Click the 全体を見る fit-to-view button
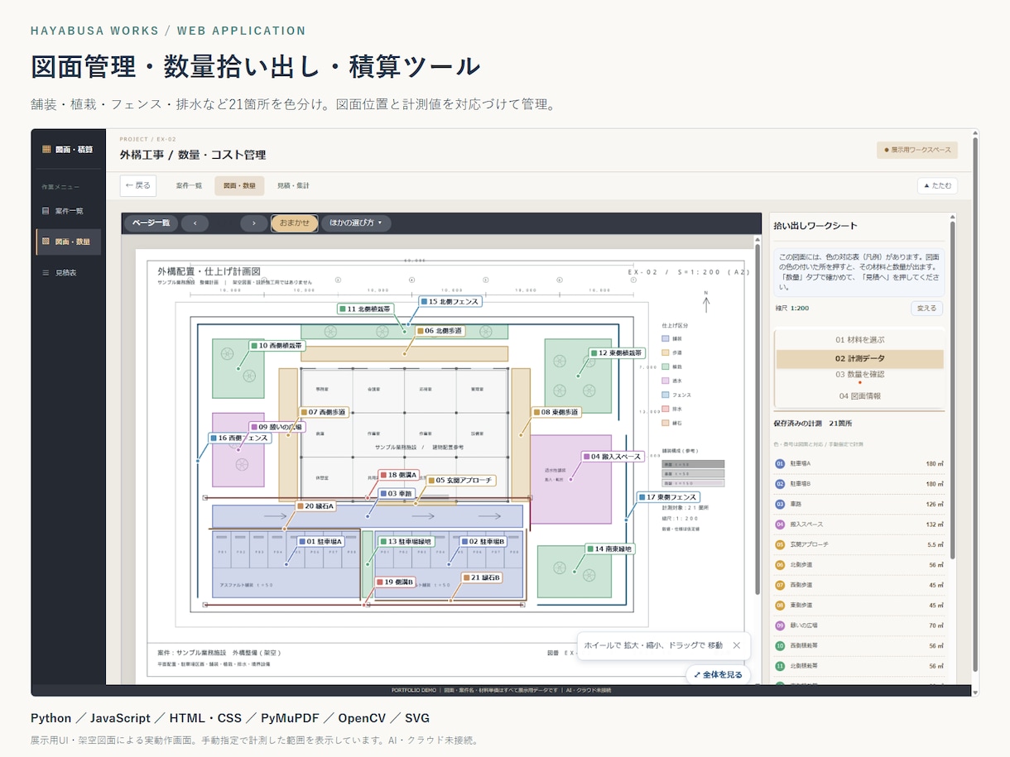The image size is (1010, 757). click(718, 675)
